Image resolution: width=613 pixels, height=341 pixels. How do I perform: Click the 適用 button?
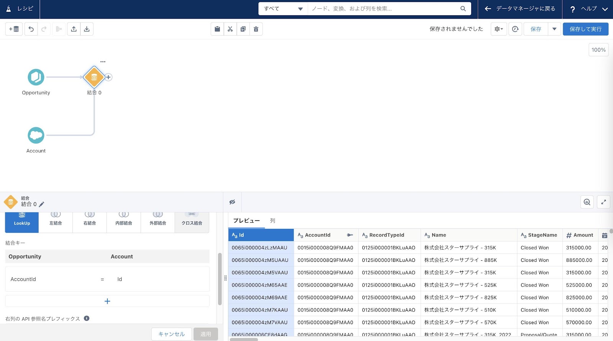point(206,334)
